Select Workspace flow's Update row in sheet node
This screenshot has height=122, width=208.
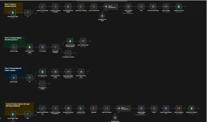coord(191,108)
